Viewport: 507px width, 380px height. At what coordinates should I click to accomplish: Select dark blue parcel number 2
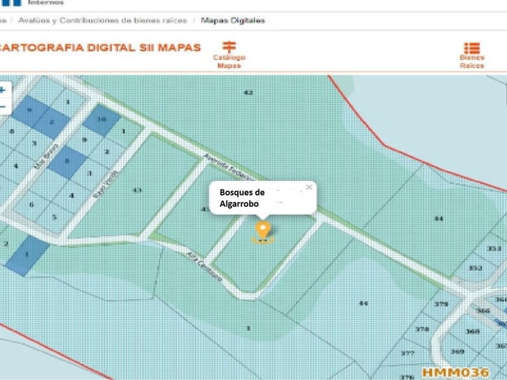coord(51,123)
